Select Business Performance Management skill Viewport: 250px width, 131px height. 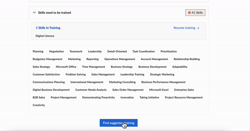coord(163,82)
